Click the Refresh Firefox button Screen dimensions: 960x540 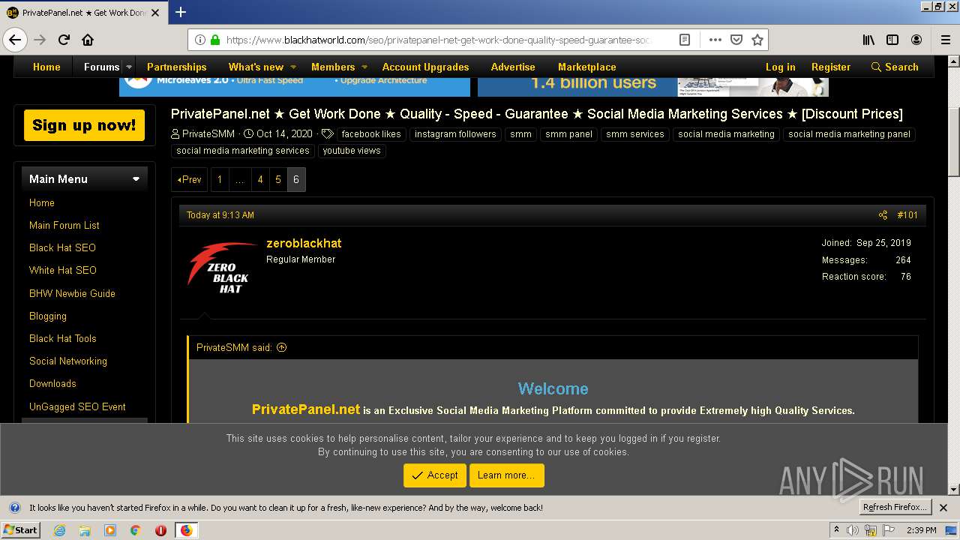tap(895, 507)
